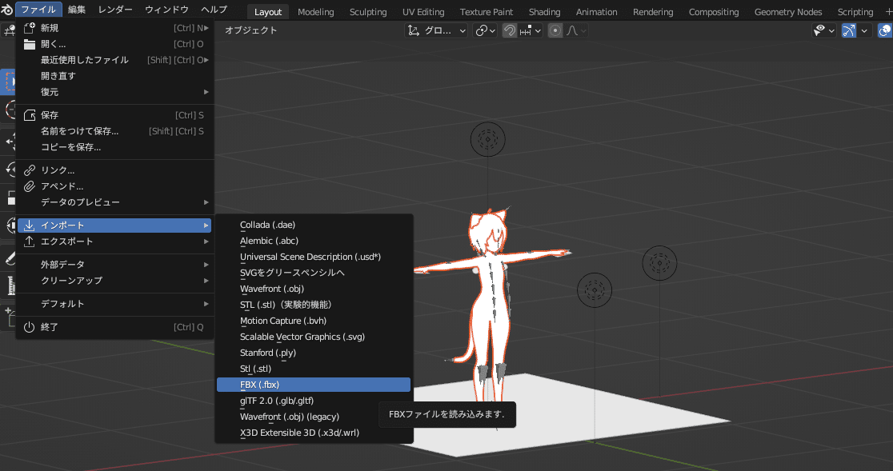
Task: Click 終了 quit with power icon
Action: [x=115, y=327]
